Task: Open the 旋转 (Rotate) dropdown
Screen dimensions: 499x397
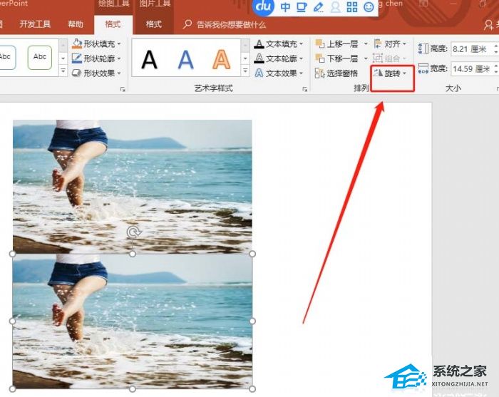Action: coord(391,73)
